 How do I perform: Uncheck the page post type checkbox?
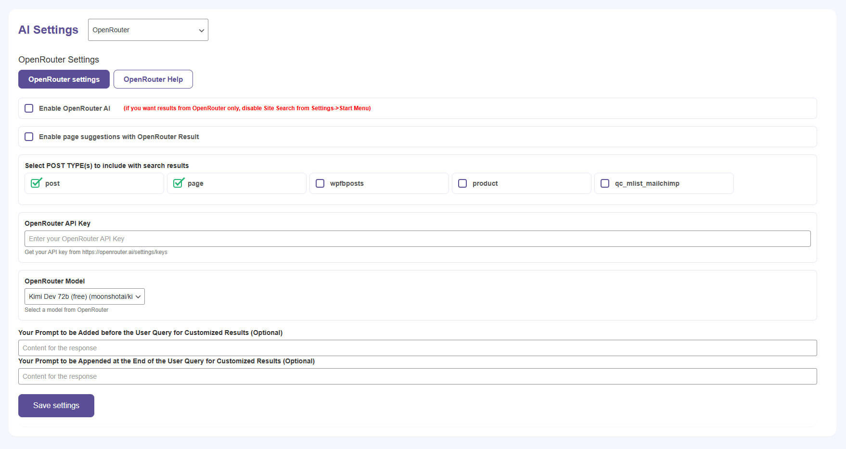(179, 183)
